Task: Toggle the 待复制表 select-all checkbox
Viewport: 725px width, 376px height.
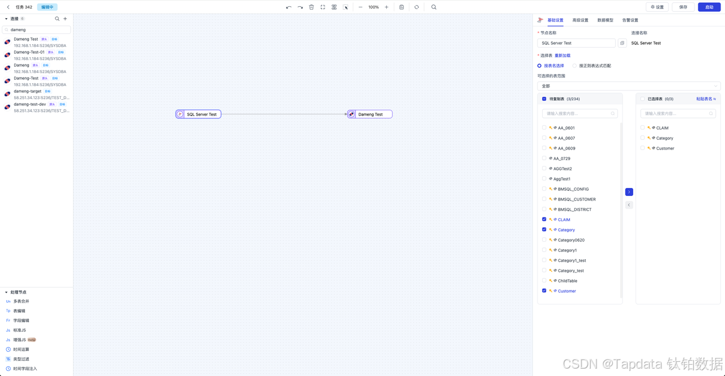Action: tap(544, 99)
